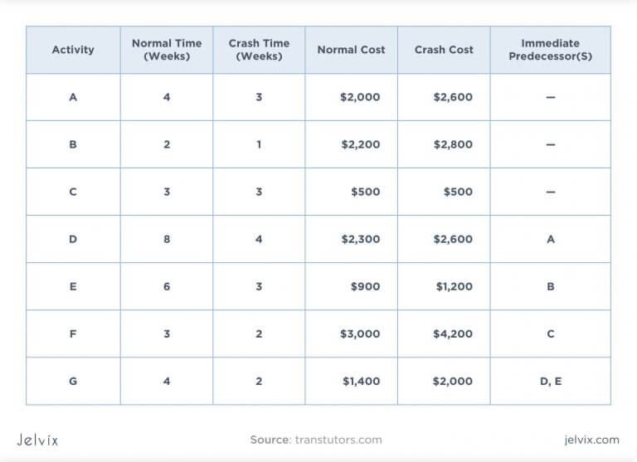Image resolution: width=637 pixels, height=462 pixels.
Task: Click the $2,800 crash cost cell
Action: coord(453,144)
